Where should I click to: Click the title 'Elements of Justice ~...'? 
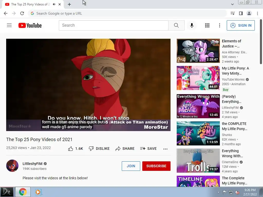pyautogui.click(x=231, y=44)
